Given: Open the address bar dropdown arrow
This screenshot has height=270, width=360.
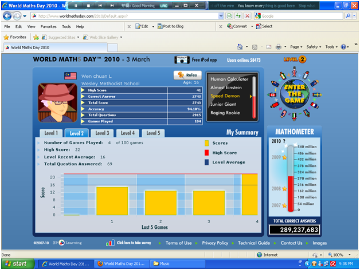Looking at the screenshot, I should click(x=221, y=16).
